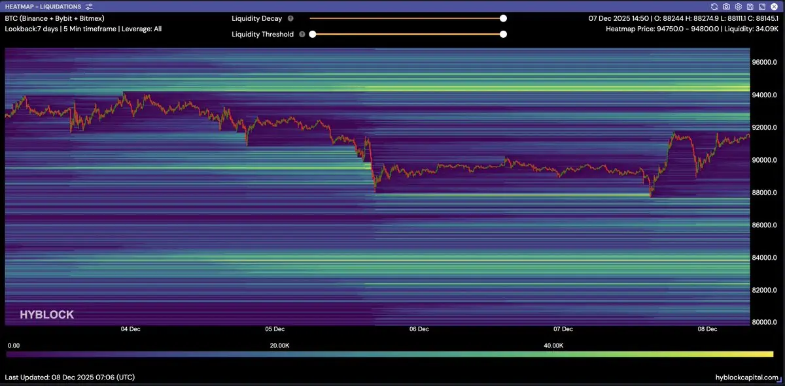Click the 07 Dec 2025 OHLC readout

[683, 18]
